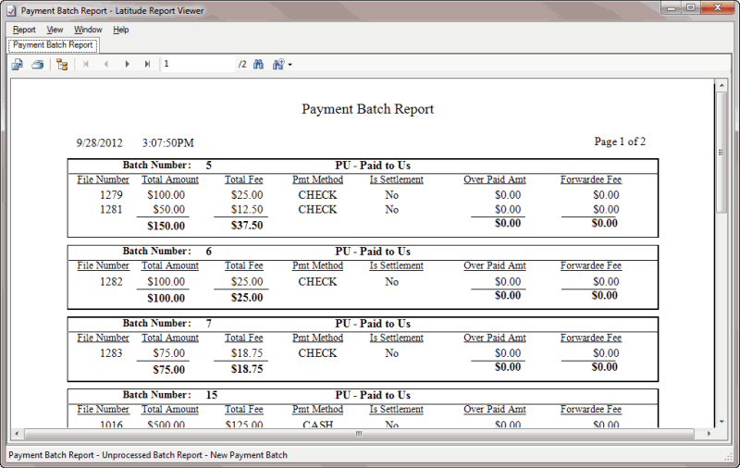Open the Report menu
This screenshot has width=740, height=468.
click(24, 30)
